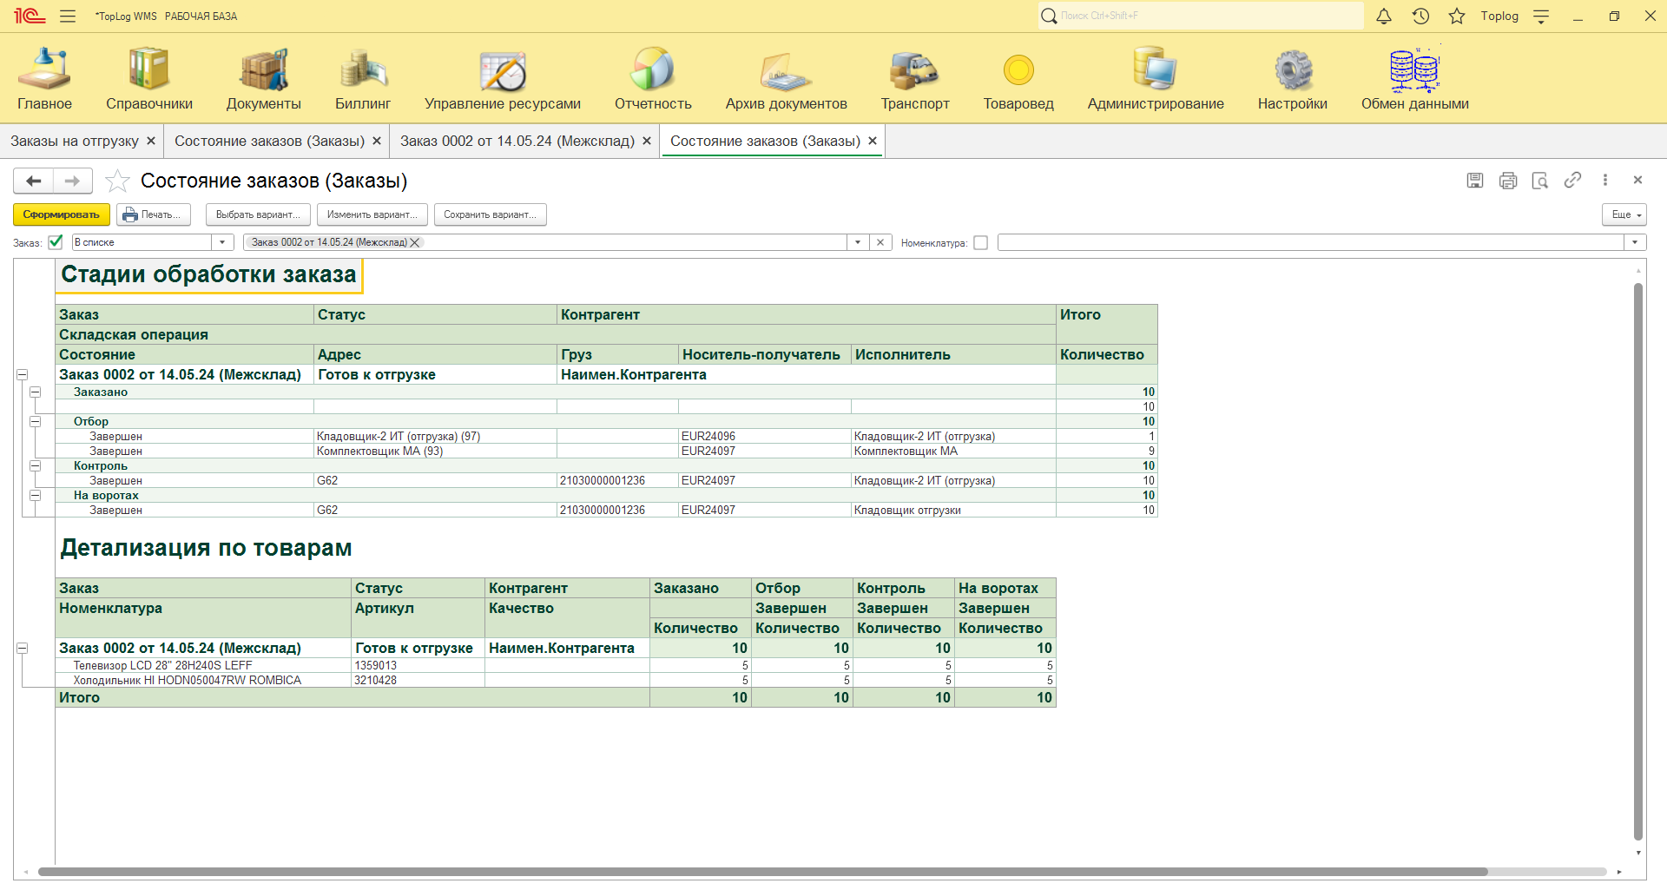The height and width of the screenshot is (890, 1667).
Task: Open the Еще dropdown menu
Action: [1624, 214]
